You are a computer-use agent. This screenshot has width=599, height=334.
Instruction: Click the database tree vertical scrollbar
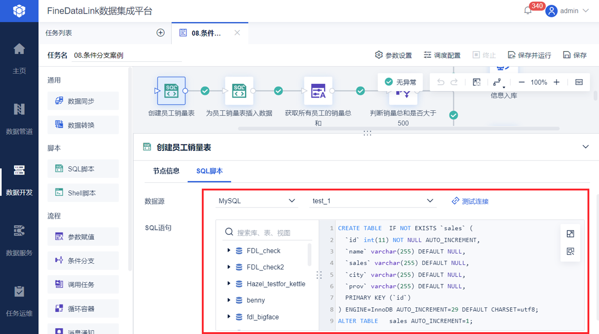(309, 254)
